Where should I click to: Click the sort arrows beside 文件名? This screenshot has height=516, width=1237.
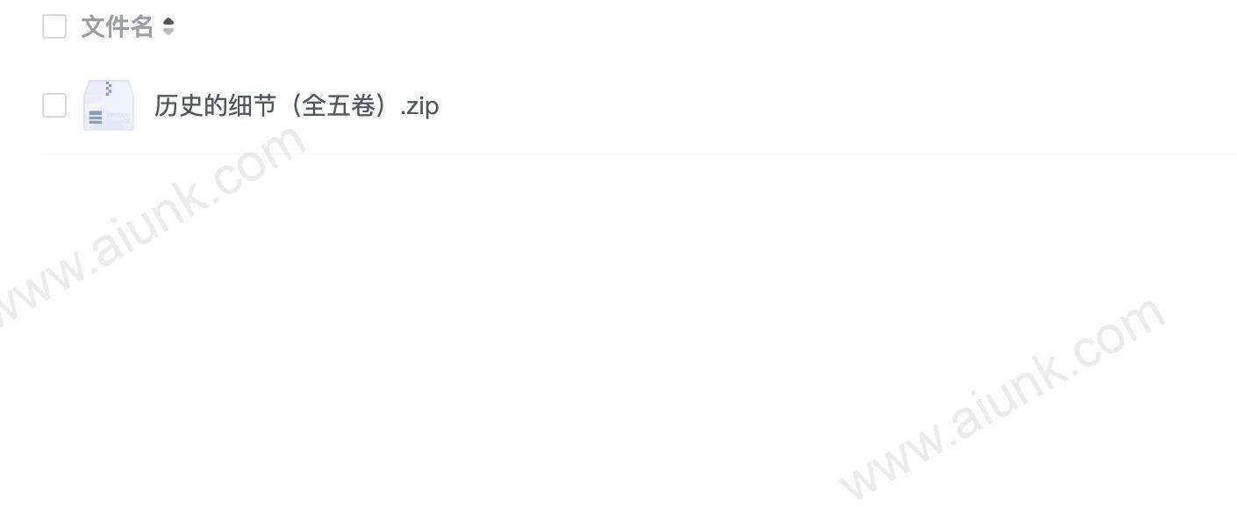(x=168, y=27)
